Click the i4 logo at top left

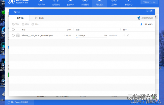(11, 2)
